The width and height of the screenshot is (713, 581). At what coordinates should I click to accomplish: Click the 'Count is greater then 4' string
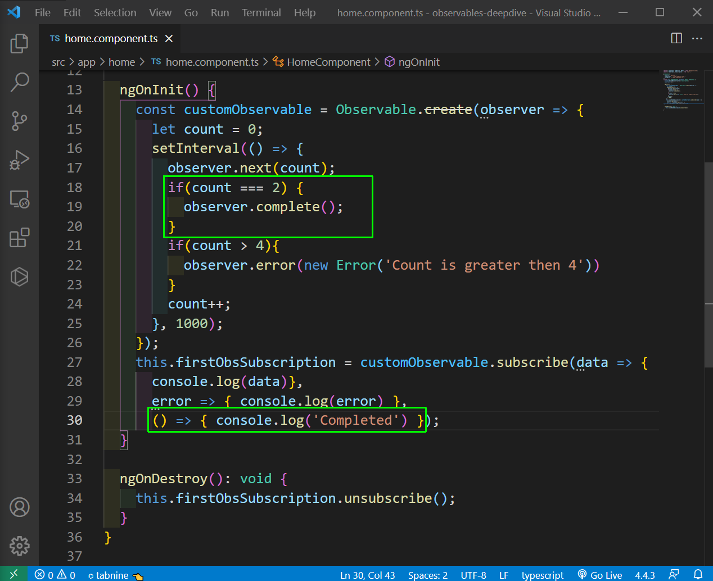click(x=484, y=265)
